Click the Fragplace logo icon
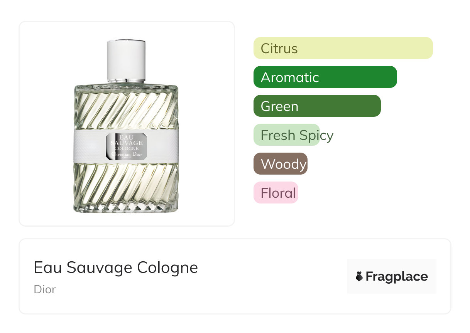Viewport: 470px width, 333px height. [x=359, y=276]
